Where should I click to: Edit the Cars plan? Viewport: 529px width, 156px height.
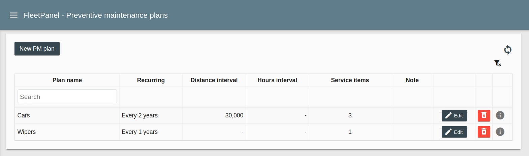(454, 115)
